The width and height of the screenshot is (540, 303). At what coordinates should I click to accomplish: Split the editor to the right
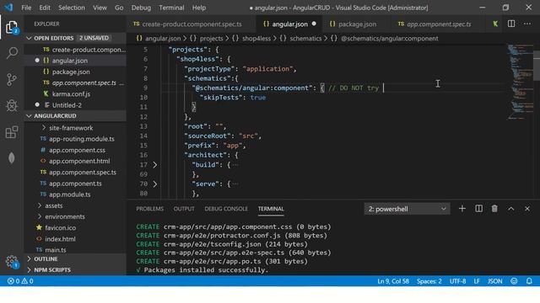click(511, 24)
